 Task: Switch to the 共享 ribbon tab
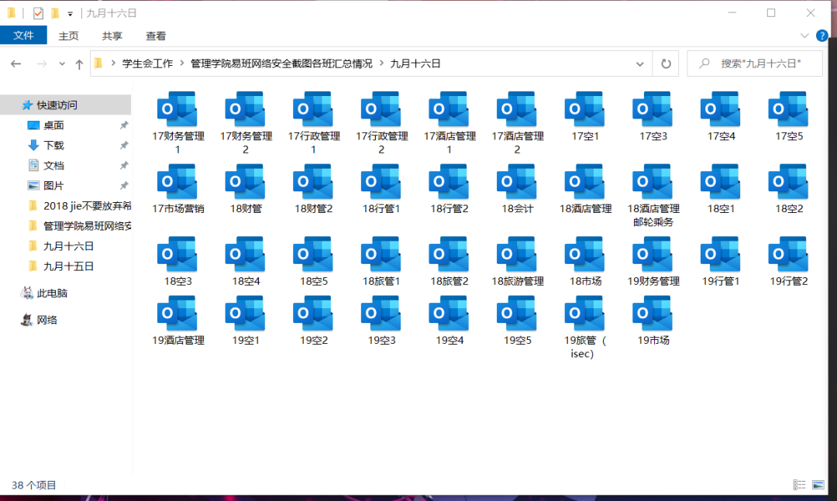tap(112, 36)
